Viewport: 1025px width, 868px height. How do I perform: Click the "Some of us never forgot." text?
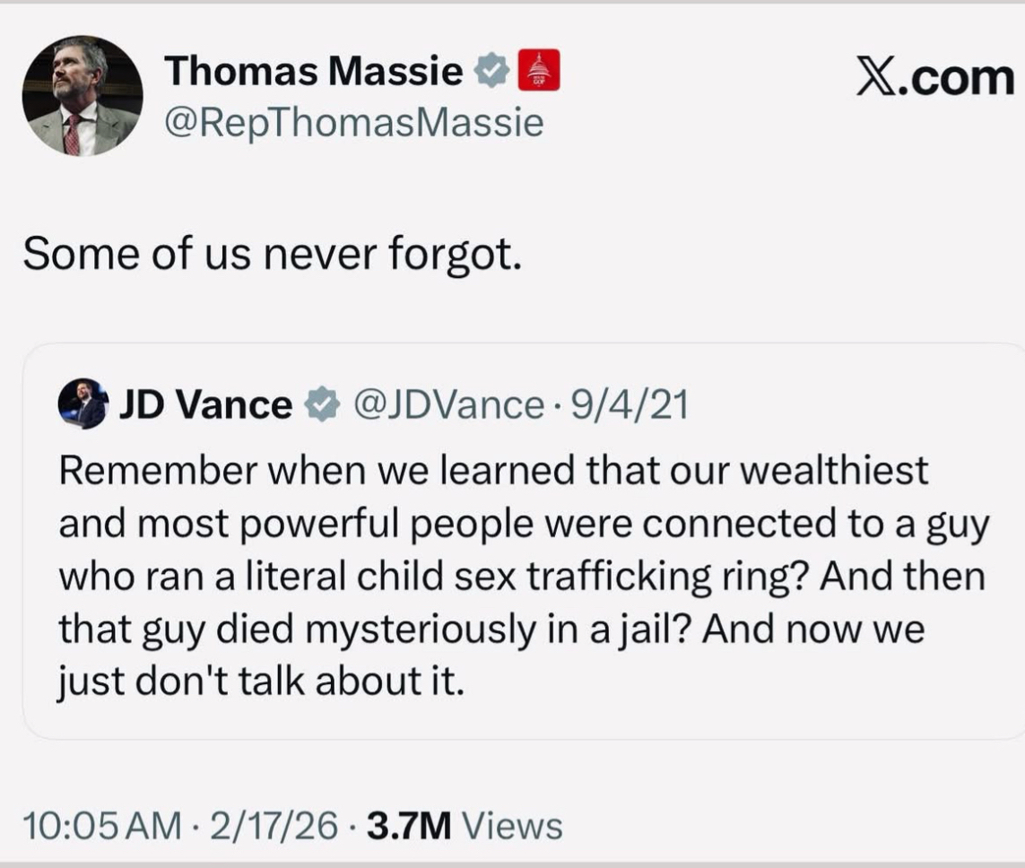point(272,256)
